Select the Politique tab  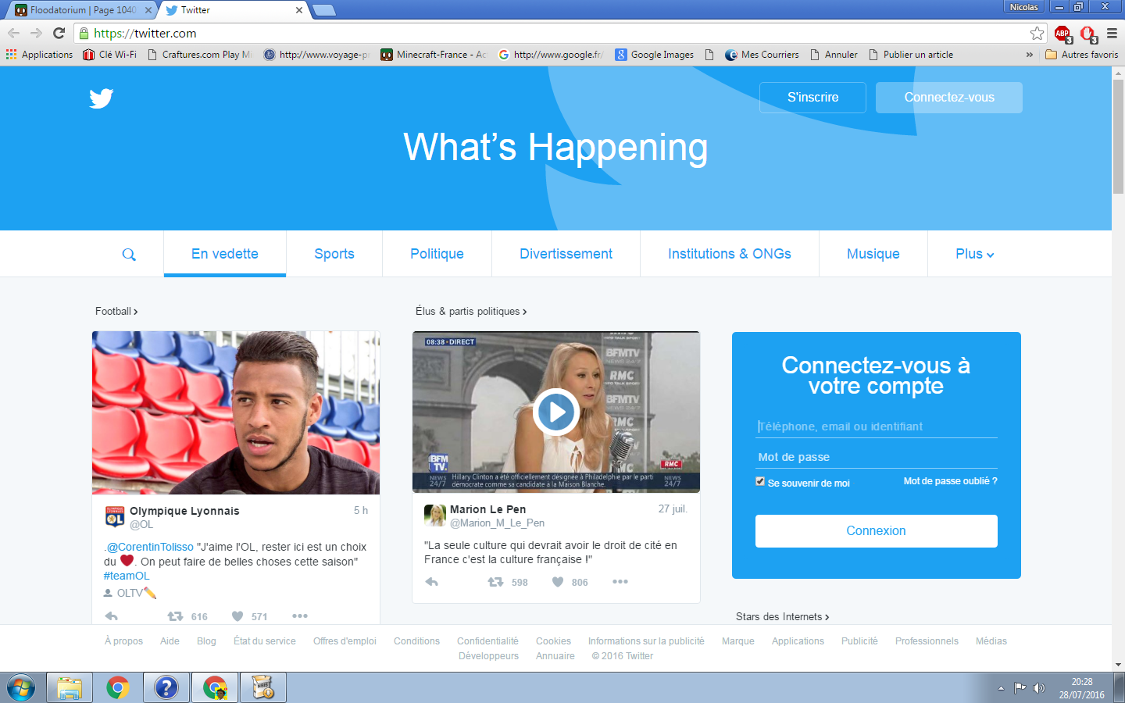(437, 254)
